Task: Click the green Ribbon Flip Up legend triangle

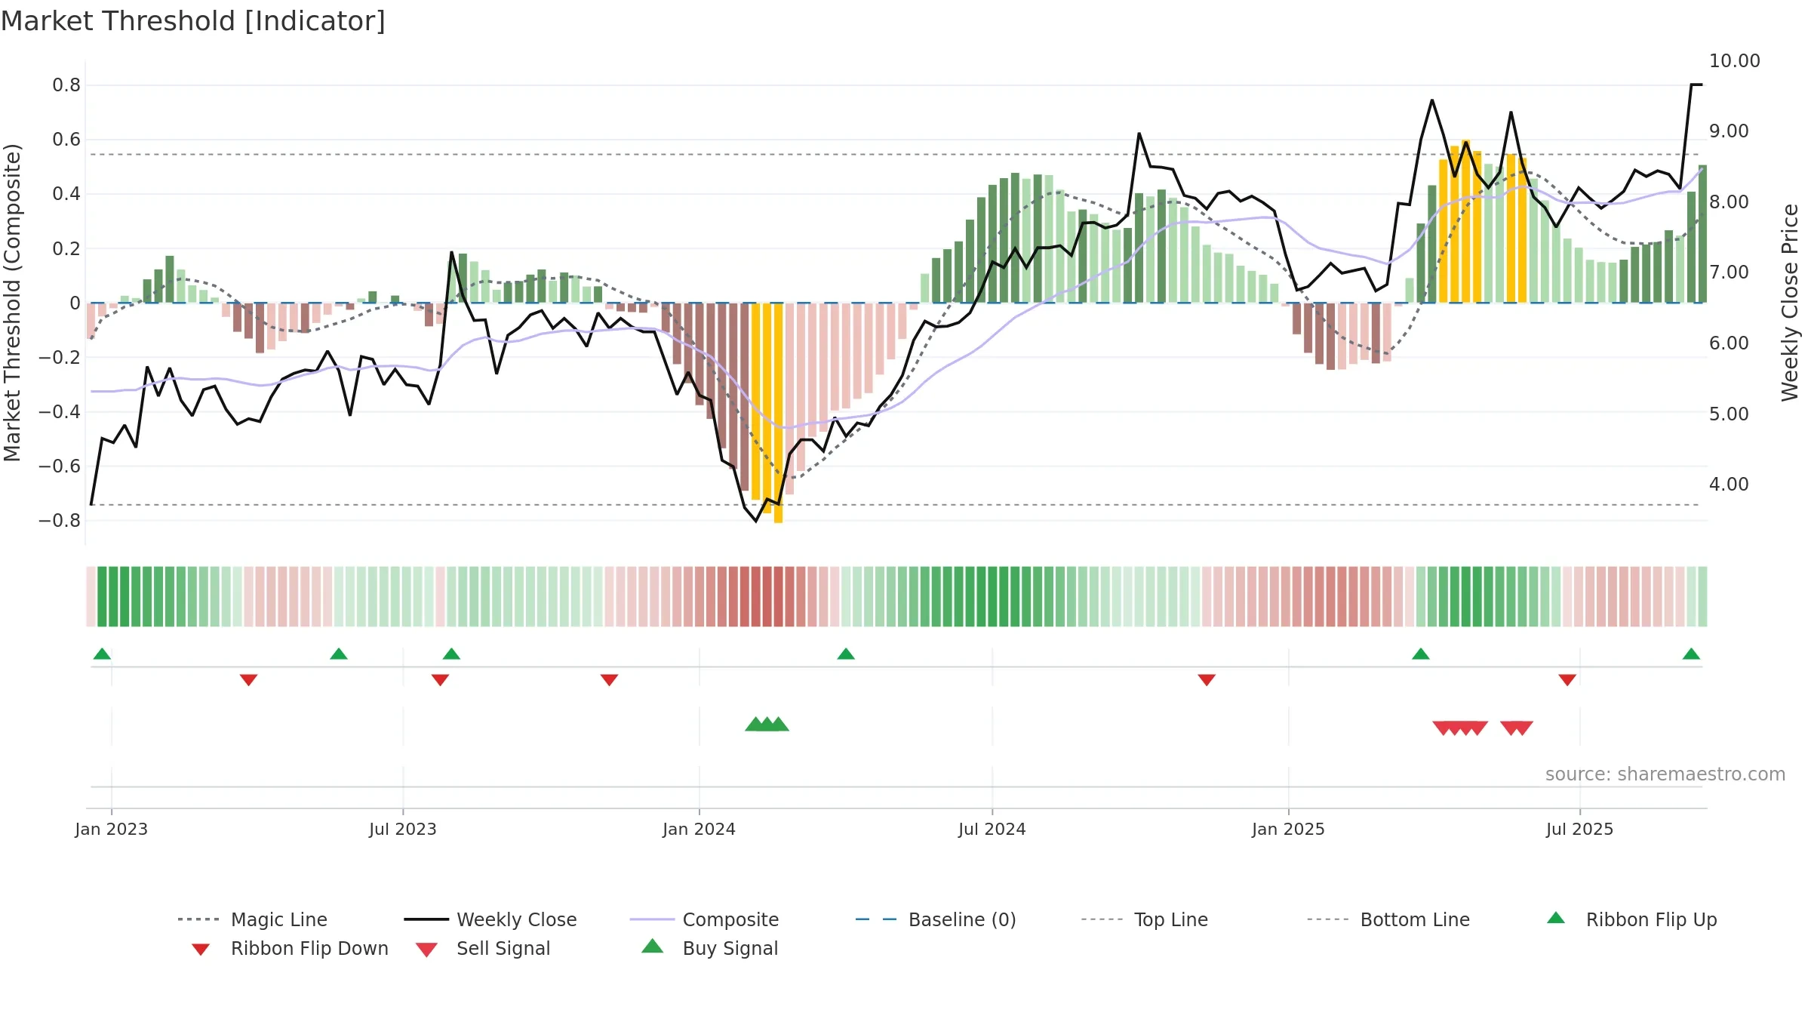Action: [x=1556, y=918]
